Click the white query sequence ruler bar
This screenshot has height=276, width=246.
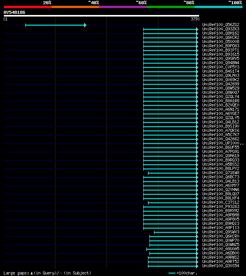[x=101, y=16]
